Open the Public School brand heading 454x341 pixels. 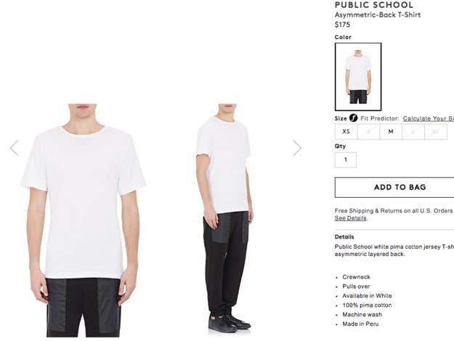point(374,5)
